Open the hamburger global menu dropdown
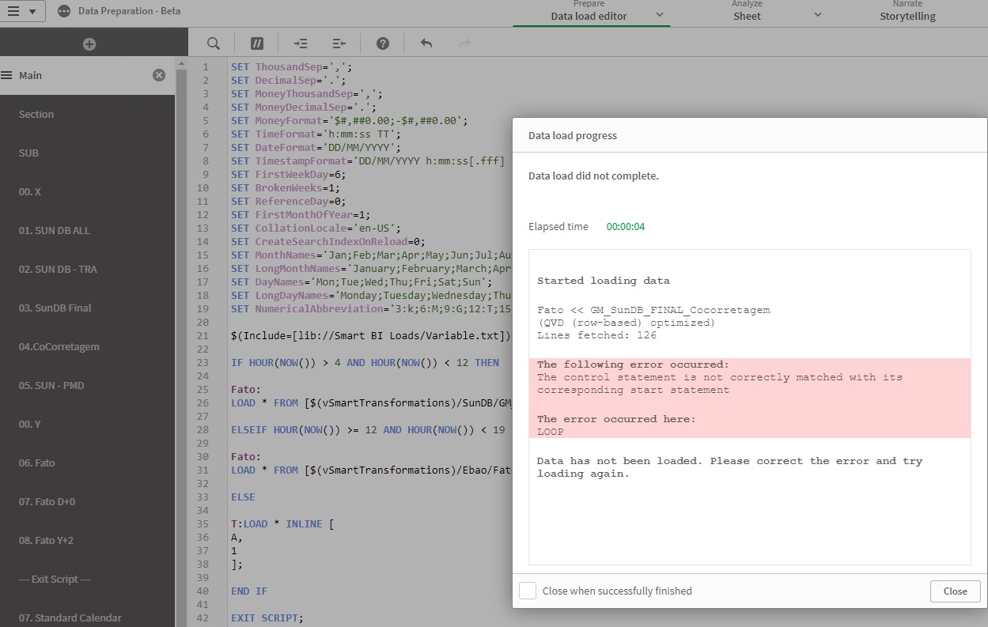Image resolution: width=988 pixels, height=627 pixels. (x=22, y=11)
